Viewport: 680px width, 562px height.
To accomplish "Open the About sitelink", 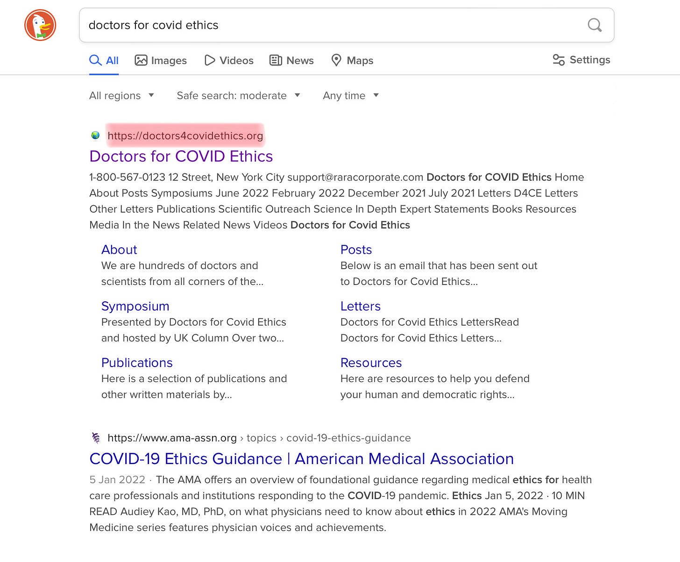I will (x=119, y=250).
